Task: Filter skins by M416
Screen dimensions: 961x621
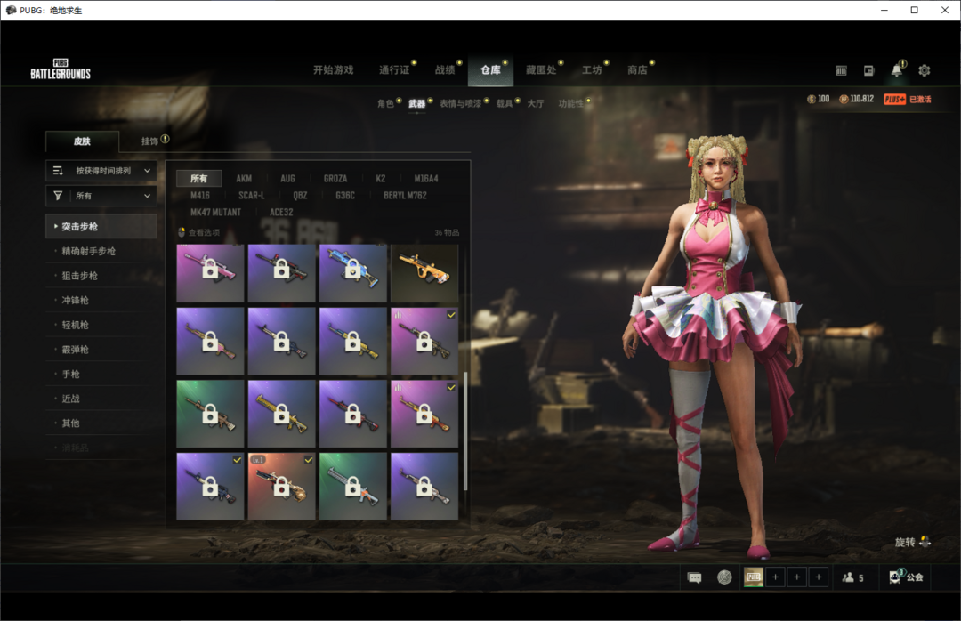Action: (x=200, y=195)
